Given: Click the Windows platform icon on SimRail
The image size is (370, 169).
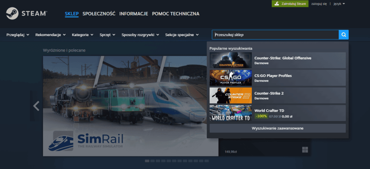Looking at the screenshot, I should point(305,150).
